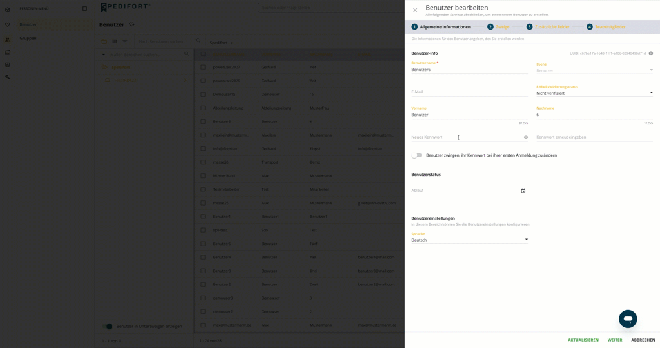Select the people icon in sidebar

click(x=7, y=39)
